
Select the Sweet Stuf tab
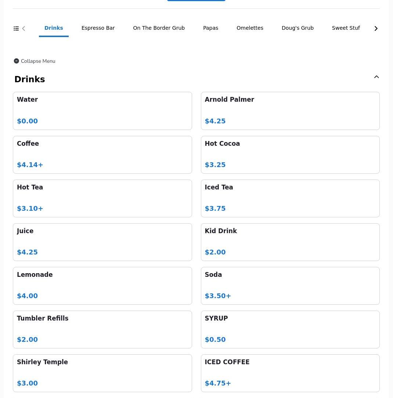point(346,28)
